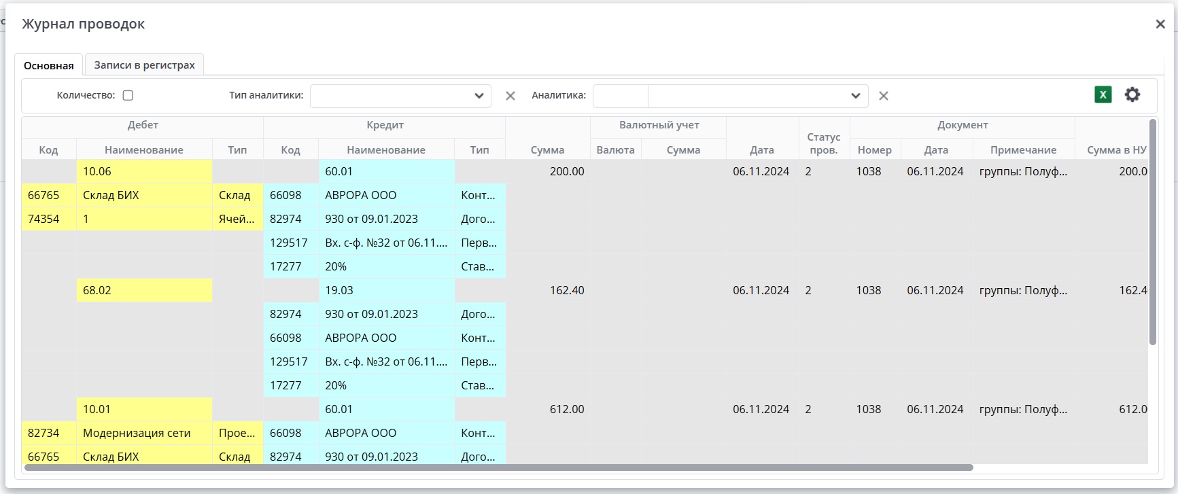The width and height of the screenshot is (1178, 494).
Task: Export journal to Excel via green icon
Action: tap(1103, 95)
